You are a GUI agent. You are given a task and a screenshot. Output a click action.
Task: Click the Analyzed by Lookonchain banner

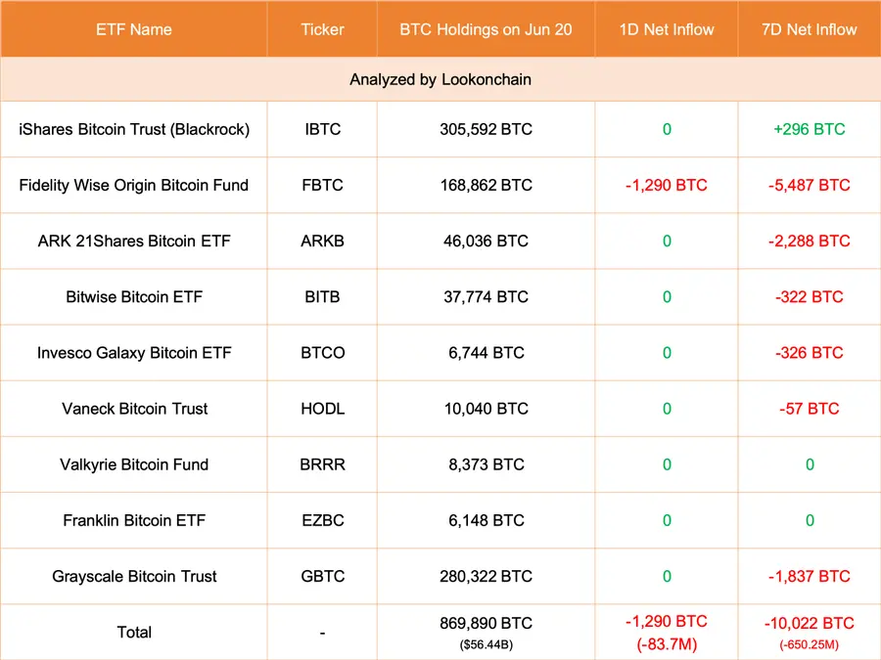tap(440, 80)
